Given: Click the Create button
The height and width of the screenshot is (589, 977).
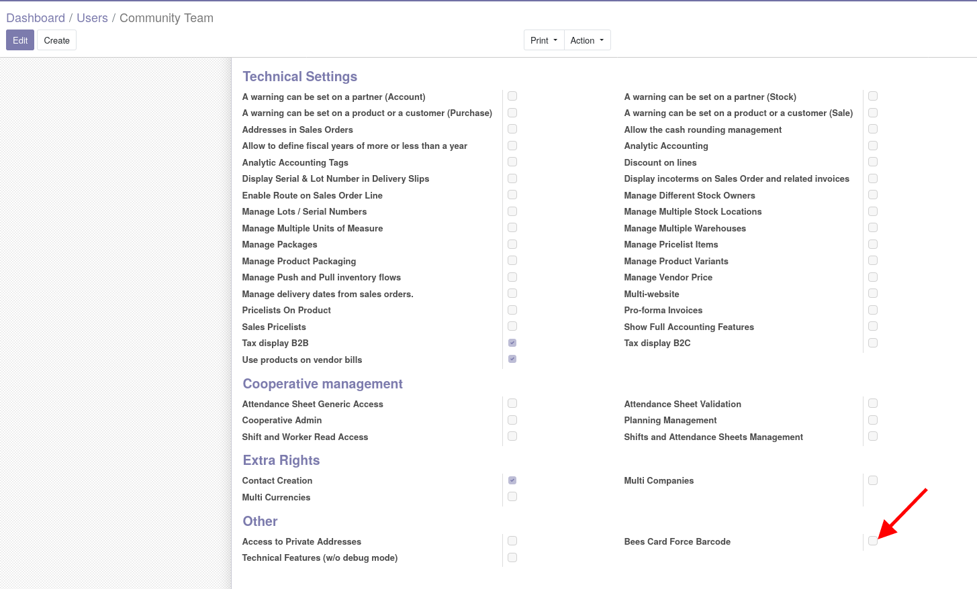Looking at the screenshot, I should point(56,40).
